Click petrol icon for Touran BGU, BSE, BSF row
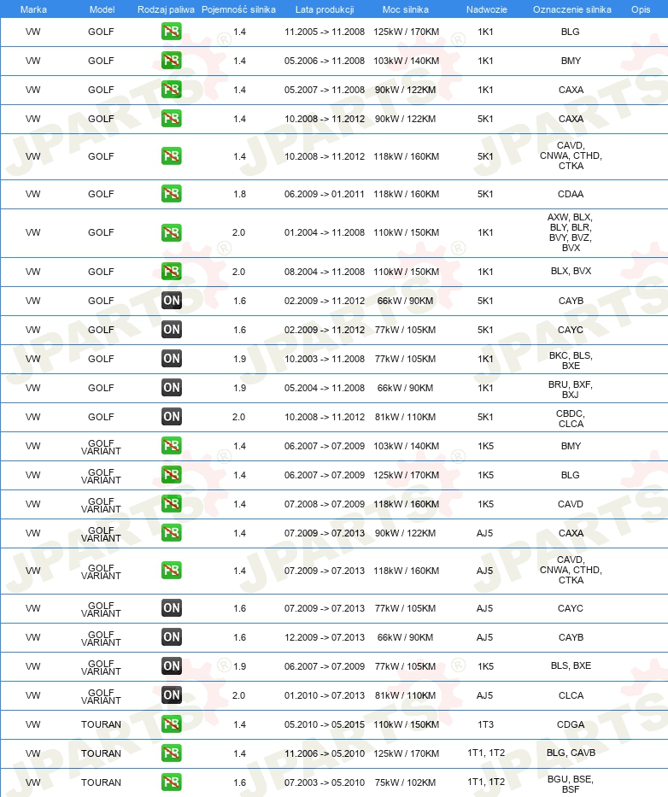The height and width of the screenshot is (797, 668). click(x=172, y=782)
